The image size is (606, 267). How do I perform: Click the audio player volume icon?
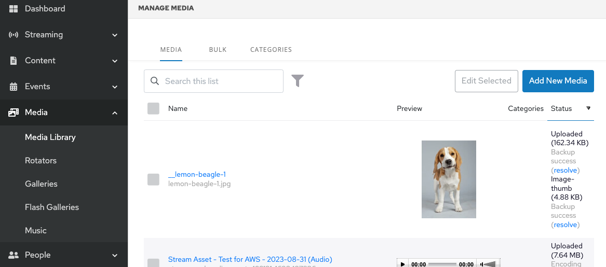(488, 264)
